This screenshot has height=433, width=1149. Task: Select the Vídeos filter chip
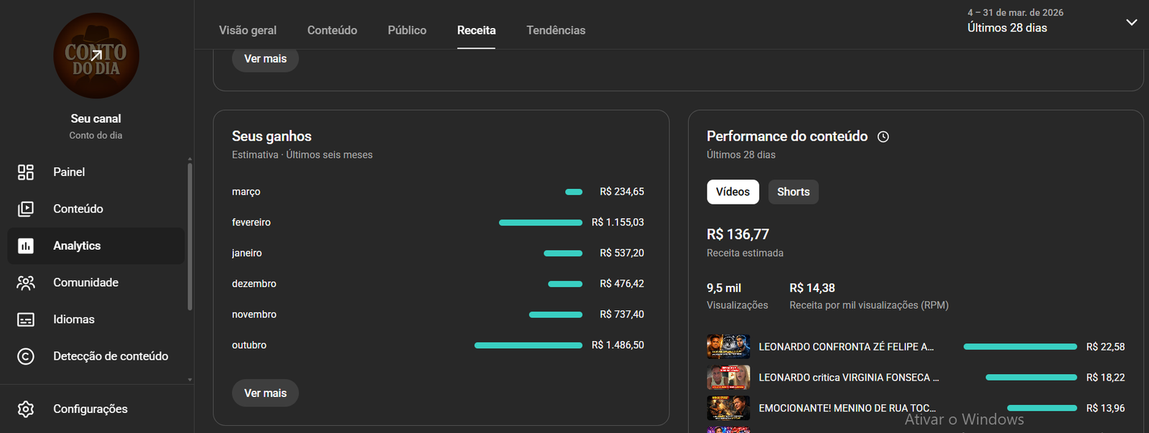[x=732, y=192]
